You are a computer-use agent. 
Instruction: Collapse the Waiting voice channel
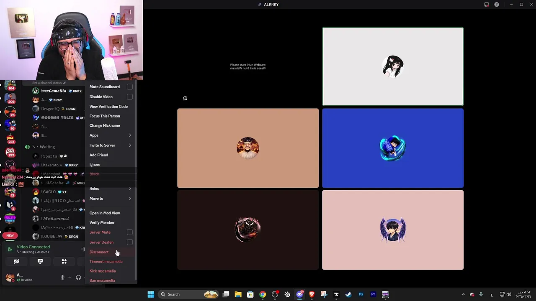click(x=44, y=147)
